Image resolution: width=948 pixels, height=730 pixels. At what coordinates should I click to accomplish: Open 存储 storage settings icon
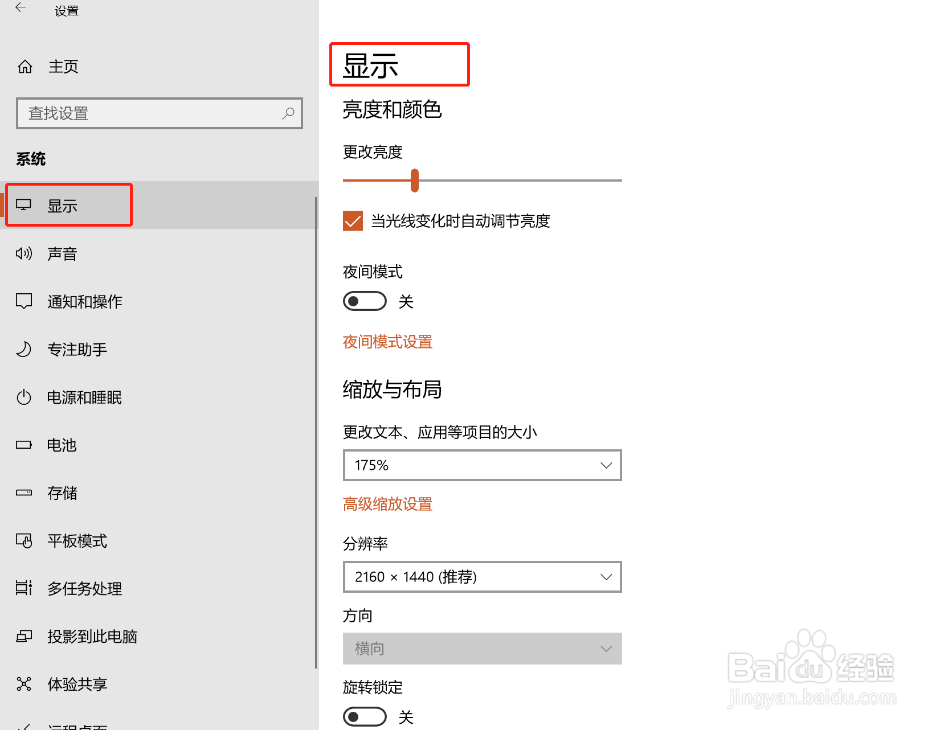[x=23, y=493]
